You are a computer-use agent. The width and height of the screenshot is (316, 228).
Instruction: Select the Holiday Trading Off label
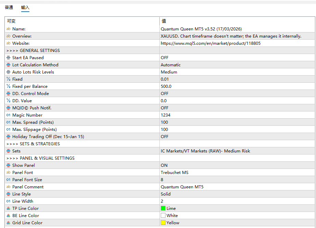pyautogui.click(x=48, y=136)
